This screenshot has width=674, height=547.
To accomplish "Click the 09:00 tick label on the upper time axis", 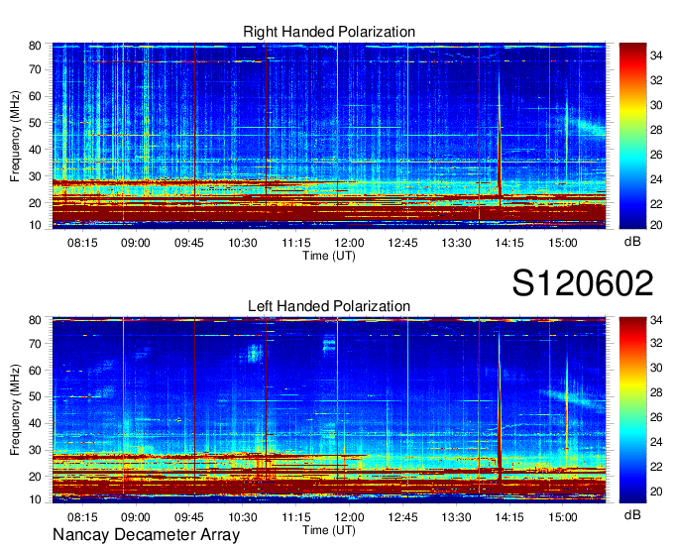I will click(x=136, y=243).
